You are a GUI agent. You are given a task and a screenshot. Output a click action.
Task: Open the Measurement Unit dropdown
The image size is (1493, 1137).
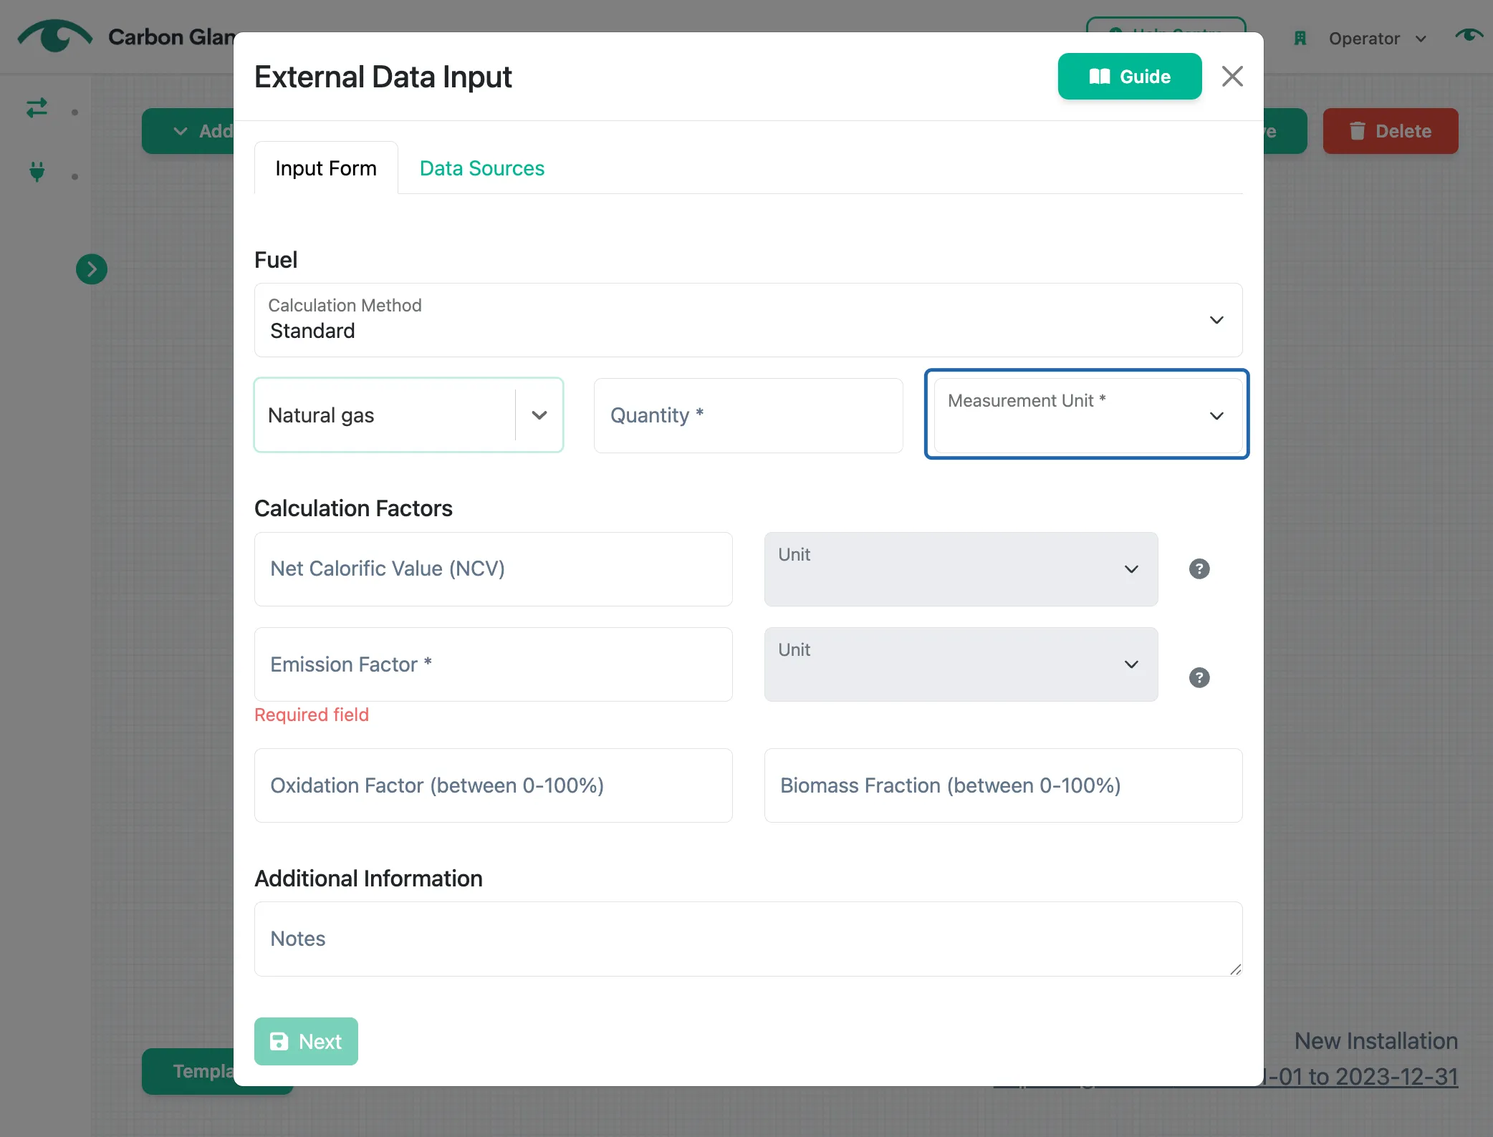point(1088,415)
